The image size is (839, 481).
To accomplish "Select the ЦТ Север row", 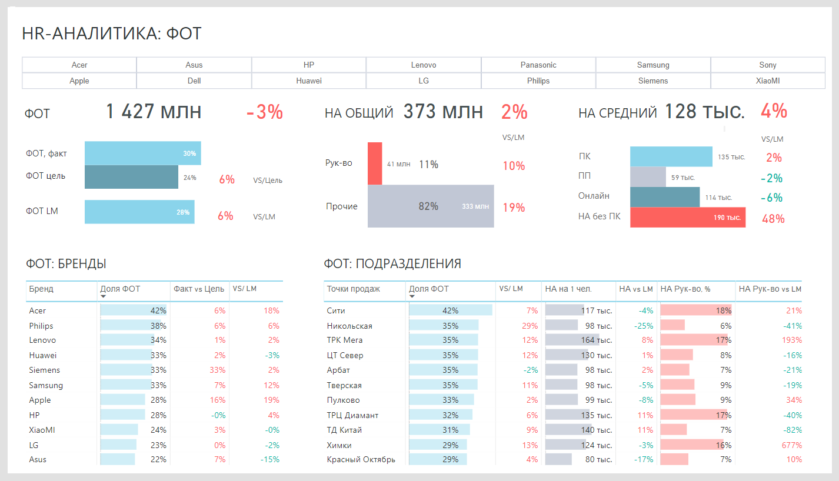I will click(x=563, y=355).
